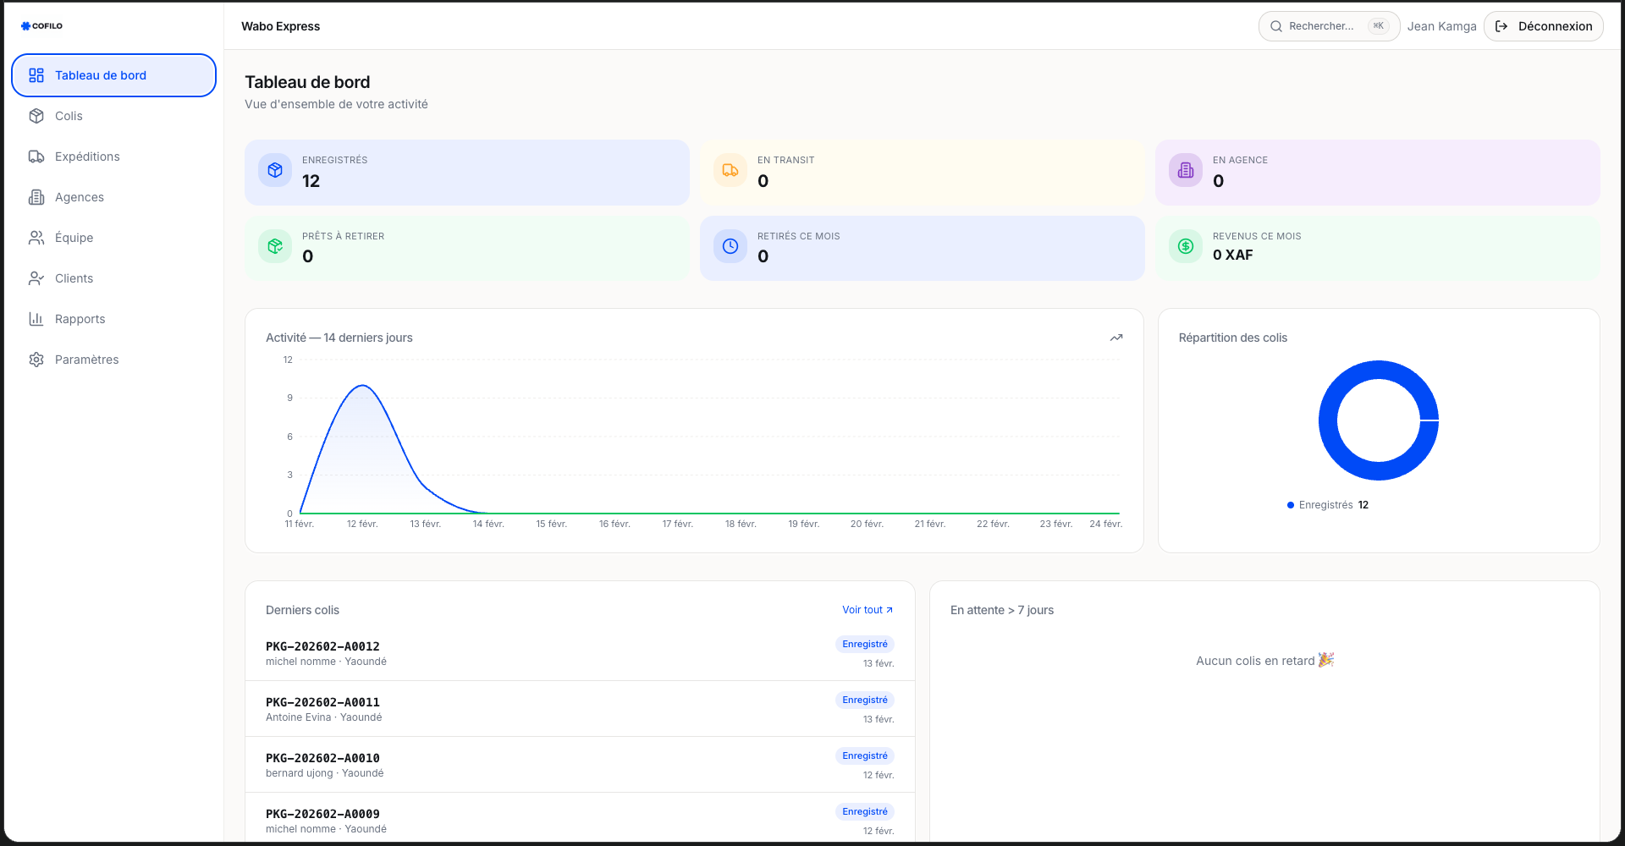
Task: Click the Clients user-check icon
Action: pos(36,278)
